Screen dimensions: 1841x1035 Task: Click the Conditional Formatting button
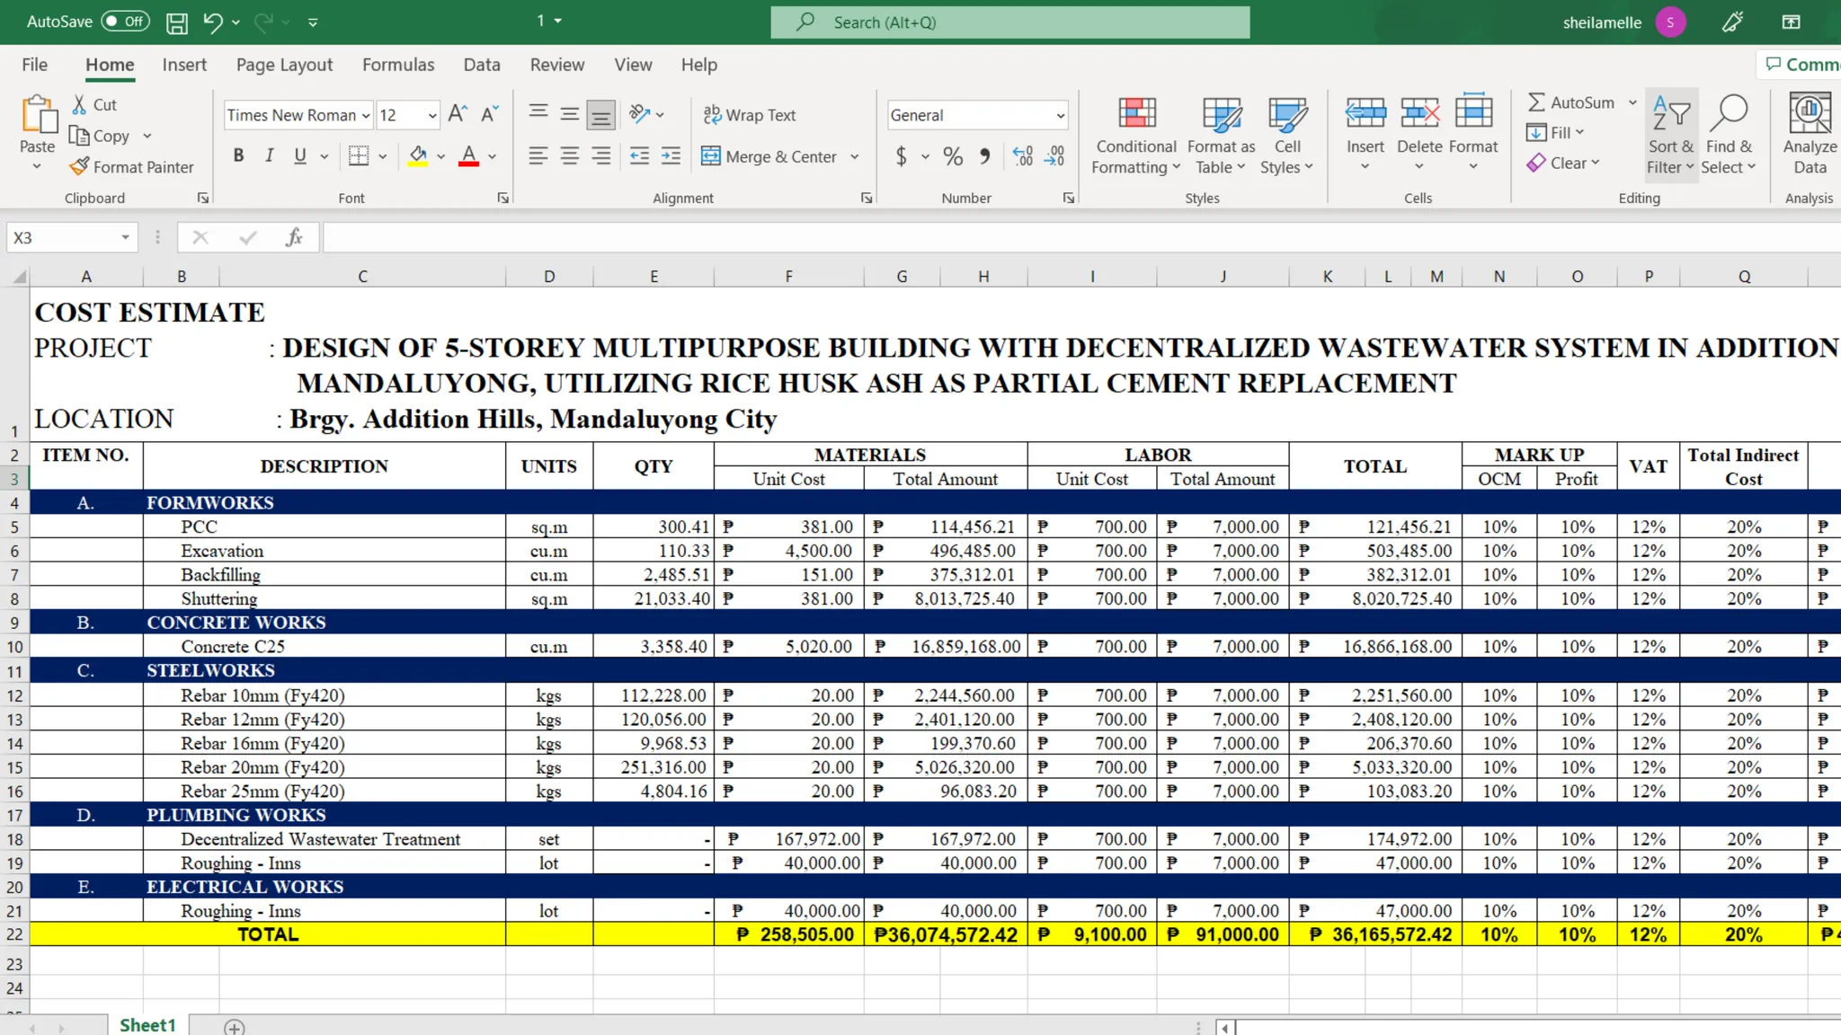tap(1135, 135)
